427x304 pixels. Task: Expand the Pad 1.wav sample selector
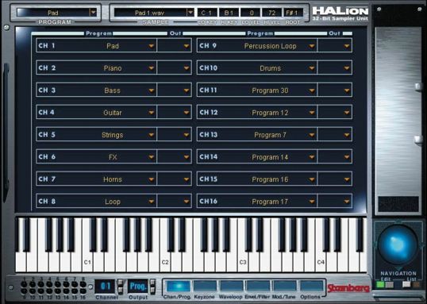coord(190,13)
